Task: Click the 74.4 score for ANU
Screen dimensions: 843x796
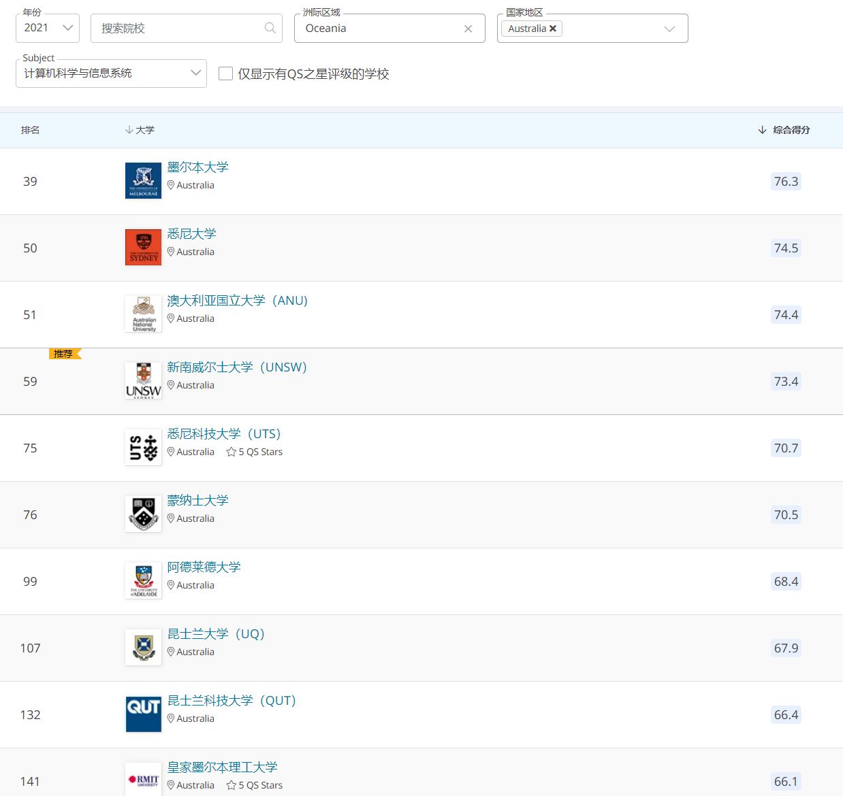Action: coord(786,315)
